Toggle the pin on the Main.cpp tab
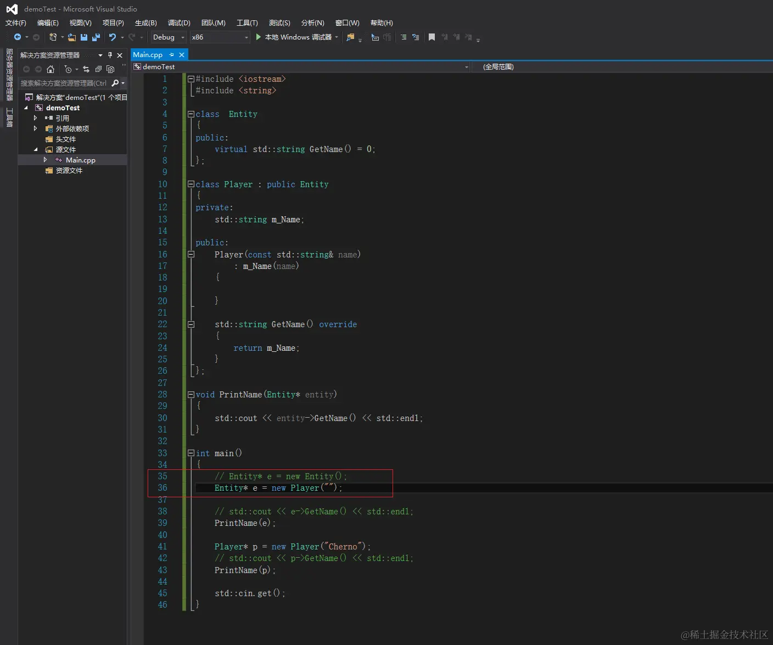 (x=171, y=55)
